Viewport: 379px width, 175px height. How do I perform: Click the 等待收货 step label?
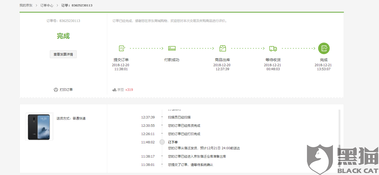coord(273,60)
